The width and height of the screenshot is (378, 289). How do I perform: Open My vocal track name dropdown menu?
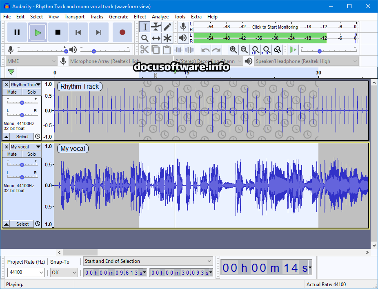pyautogui.click(x=26, y=147)
